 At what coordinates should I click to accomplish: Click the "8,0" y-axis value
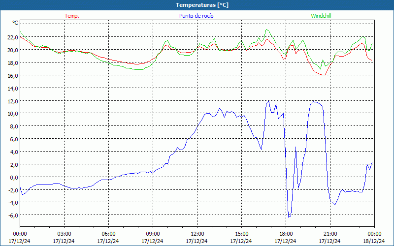[14, 126]
